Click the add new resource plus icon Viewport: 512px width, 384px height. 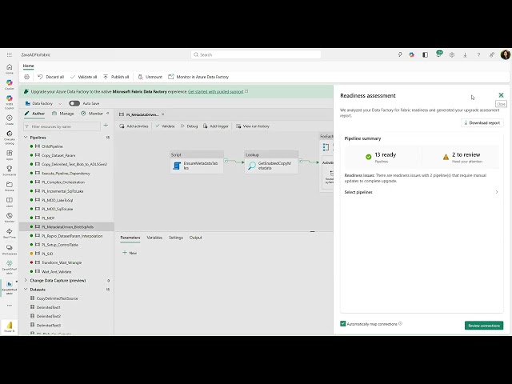[x=106, y=126]
